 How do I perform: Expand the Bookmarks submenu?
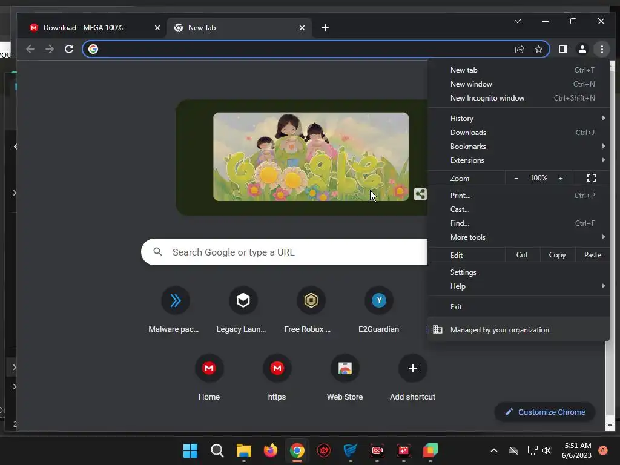tap(519, 146)
